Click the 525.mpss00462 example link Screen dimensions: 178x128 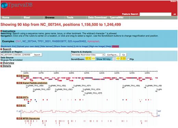pos(77,41)
